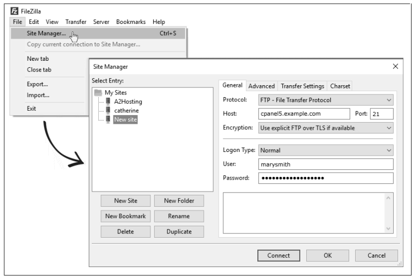Click the New Folder button
The width and height of the screenshot is (417, 280).
179,201
